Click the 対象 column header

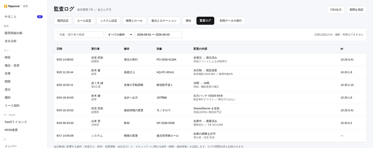click(x=159, y=49)
